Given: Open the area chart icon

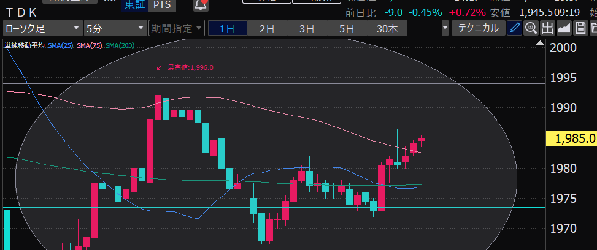Looking at the screenshot, I should point(564,28).
